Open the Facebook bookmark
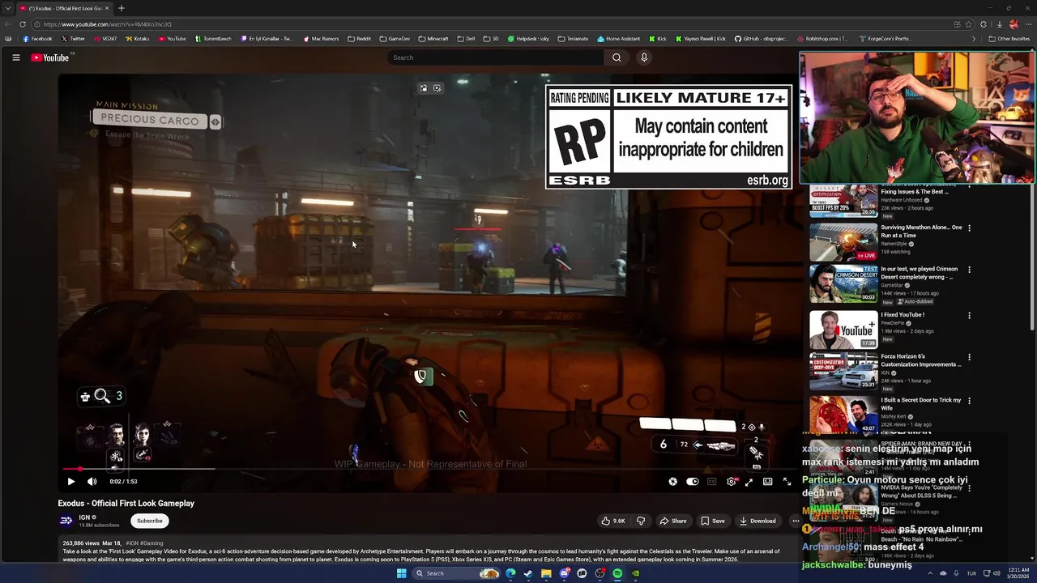The width and height of the screenshot is (1037, 583). [37, 39]
